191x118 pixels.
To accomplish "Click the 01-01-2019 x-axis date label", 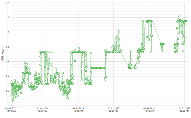I will (x=78, y=109).
